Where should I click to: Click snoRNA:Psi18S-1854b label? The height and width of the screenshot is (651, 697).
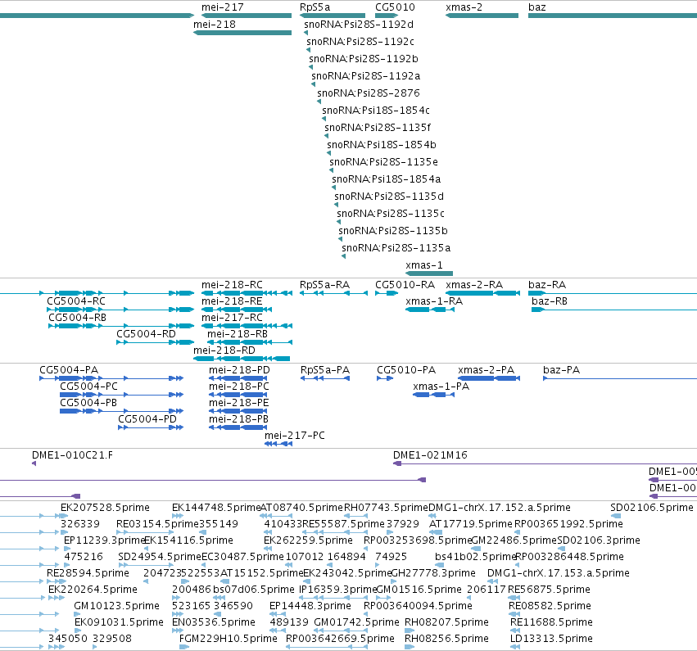click(382, 145)
